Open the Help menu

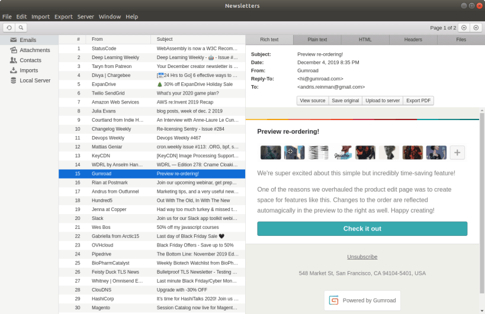[132, 17]
